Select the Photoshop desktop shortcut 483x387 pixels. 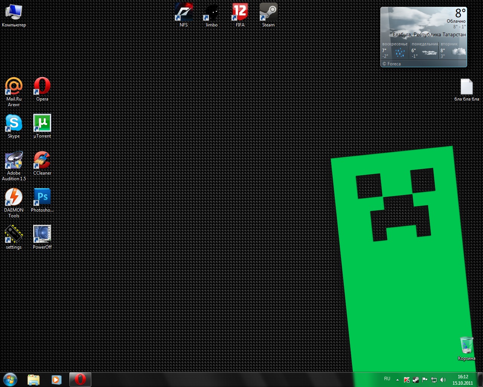point(42,201)
